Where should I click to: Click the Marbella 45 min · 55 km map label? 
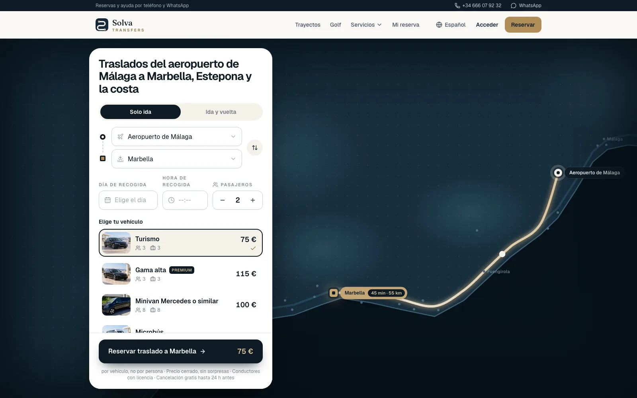[x=373, y=293]
